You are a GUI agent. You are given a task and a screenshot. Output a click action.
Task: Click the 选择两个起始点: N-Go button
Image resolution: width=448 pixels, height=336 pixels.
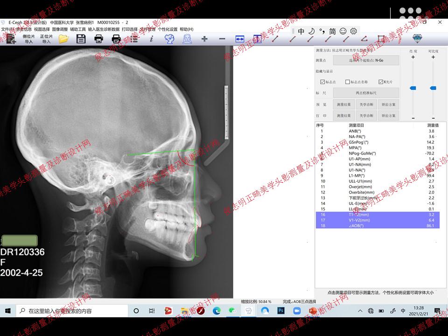[x=366, y=60]
